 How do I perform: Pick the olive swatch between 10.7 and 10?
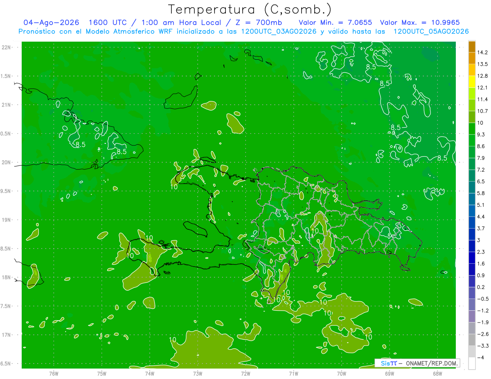click(472, 117)
